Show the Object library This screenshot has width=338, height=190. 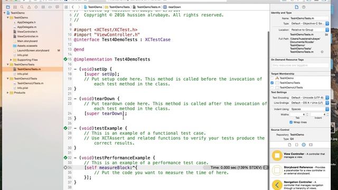coord(304,145)
